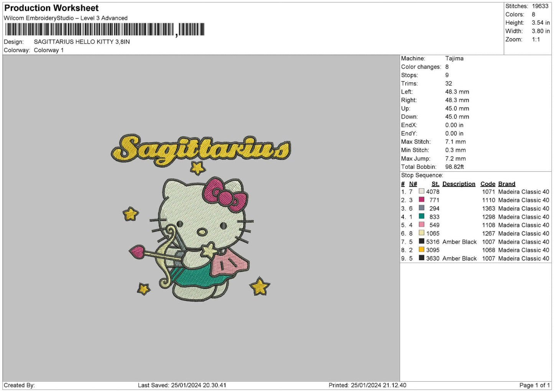
Task: Click the Brand column header
Action: tap(506, 184)
